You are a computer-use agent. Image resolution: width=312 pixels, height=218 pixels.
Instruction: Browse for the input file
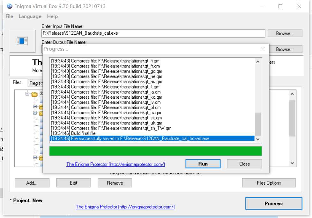(x=285, y=33)
